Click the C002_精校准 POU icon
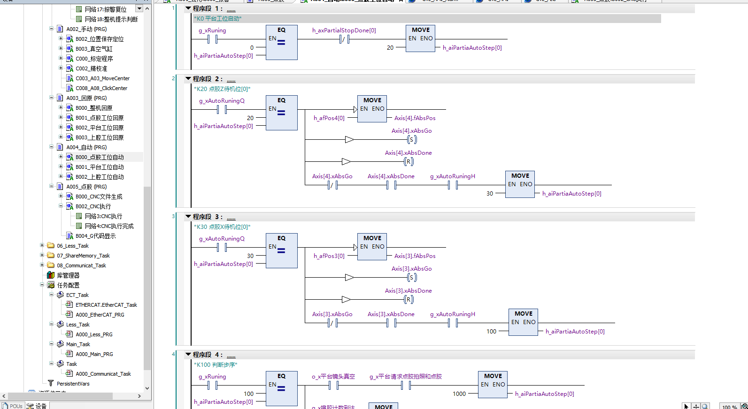 pyautogui.click(x=69, y=68)
